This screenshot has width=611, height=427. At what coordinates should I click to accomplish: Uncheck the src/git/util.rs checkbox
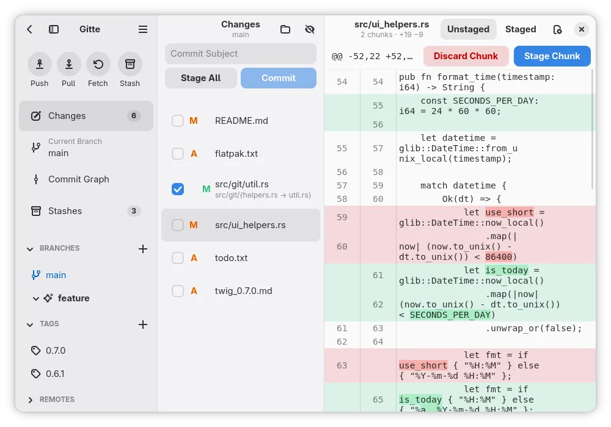pos(178,189)
